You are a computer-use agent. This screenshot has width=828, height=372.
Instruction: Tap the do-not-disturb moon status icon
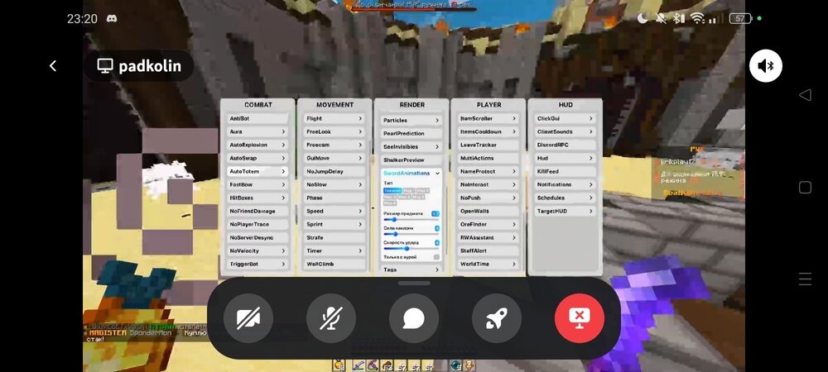pyautogui.click(x=643, y=18)
